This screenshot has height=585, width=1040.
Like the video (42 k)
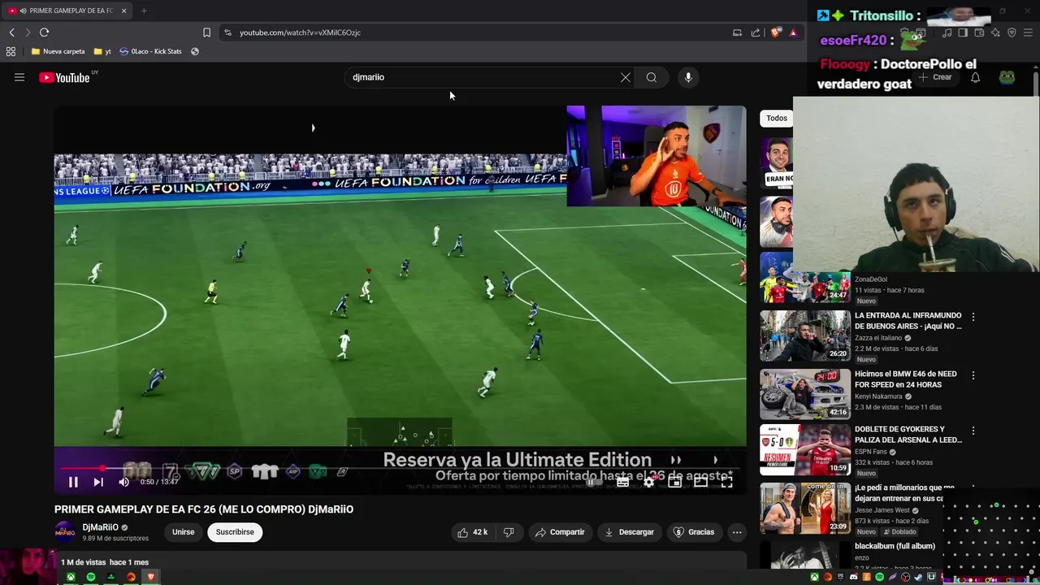click(473, 532)
